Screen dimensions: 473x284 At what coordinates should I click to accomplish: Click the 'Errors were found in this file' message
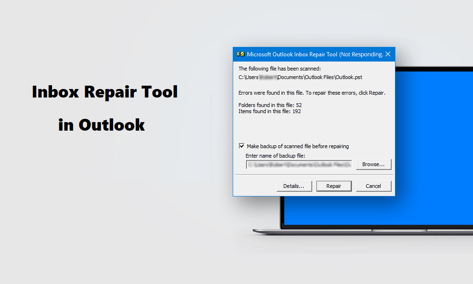[x=312, y=93]
